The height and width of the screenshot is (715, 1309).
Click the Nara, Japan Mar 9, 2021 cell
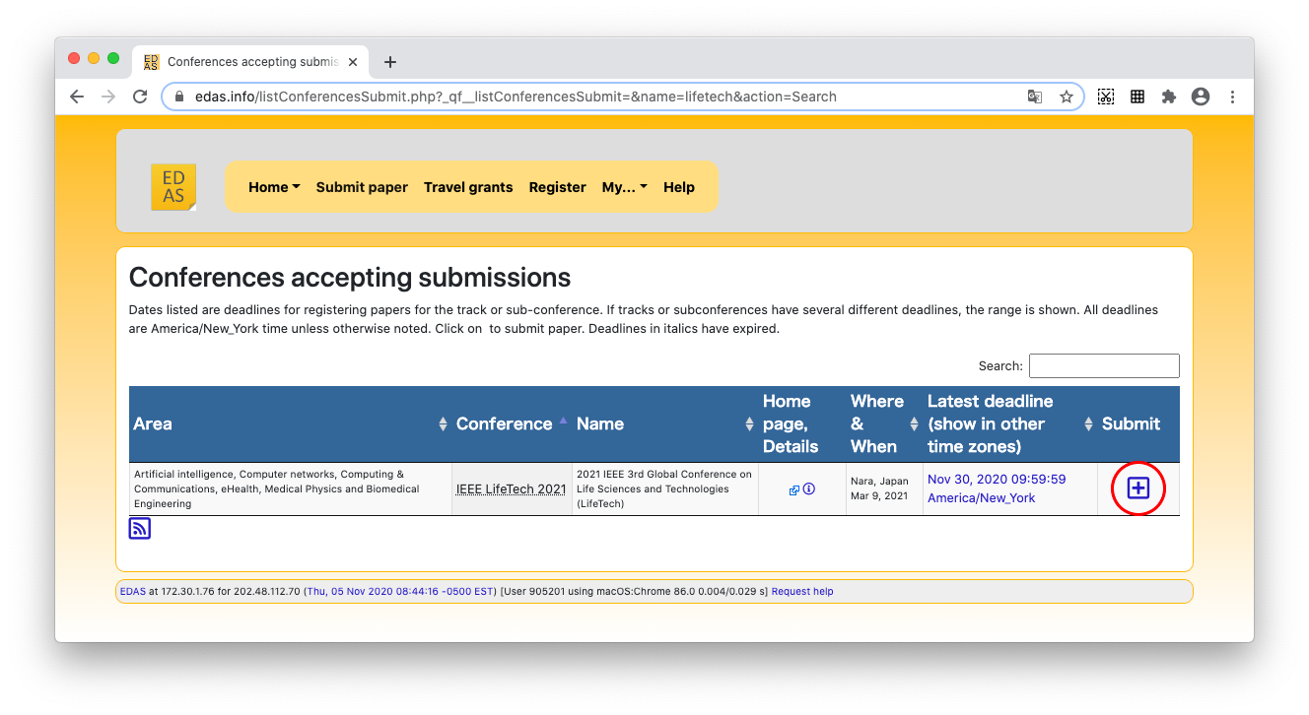pyautogui.click(x=884, y=488)
